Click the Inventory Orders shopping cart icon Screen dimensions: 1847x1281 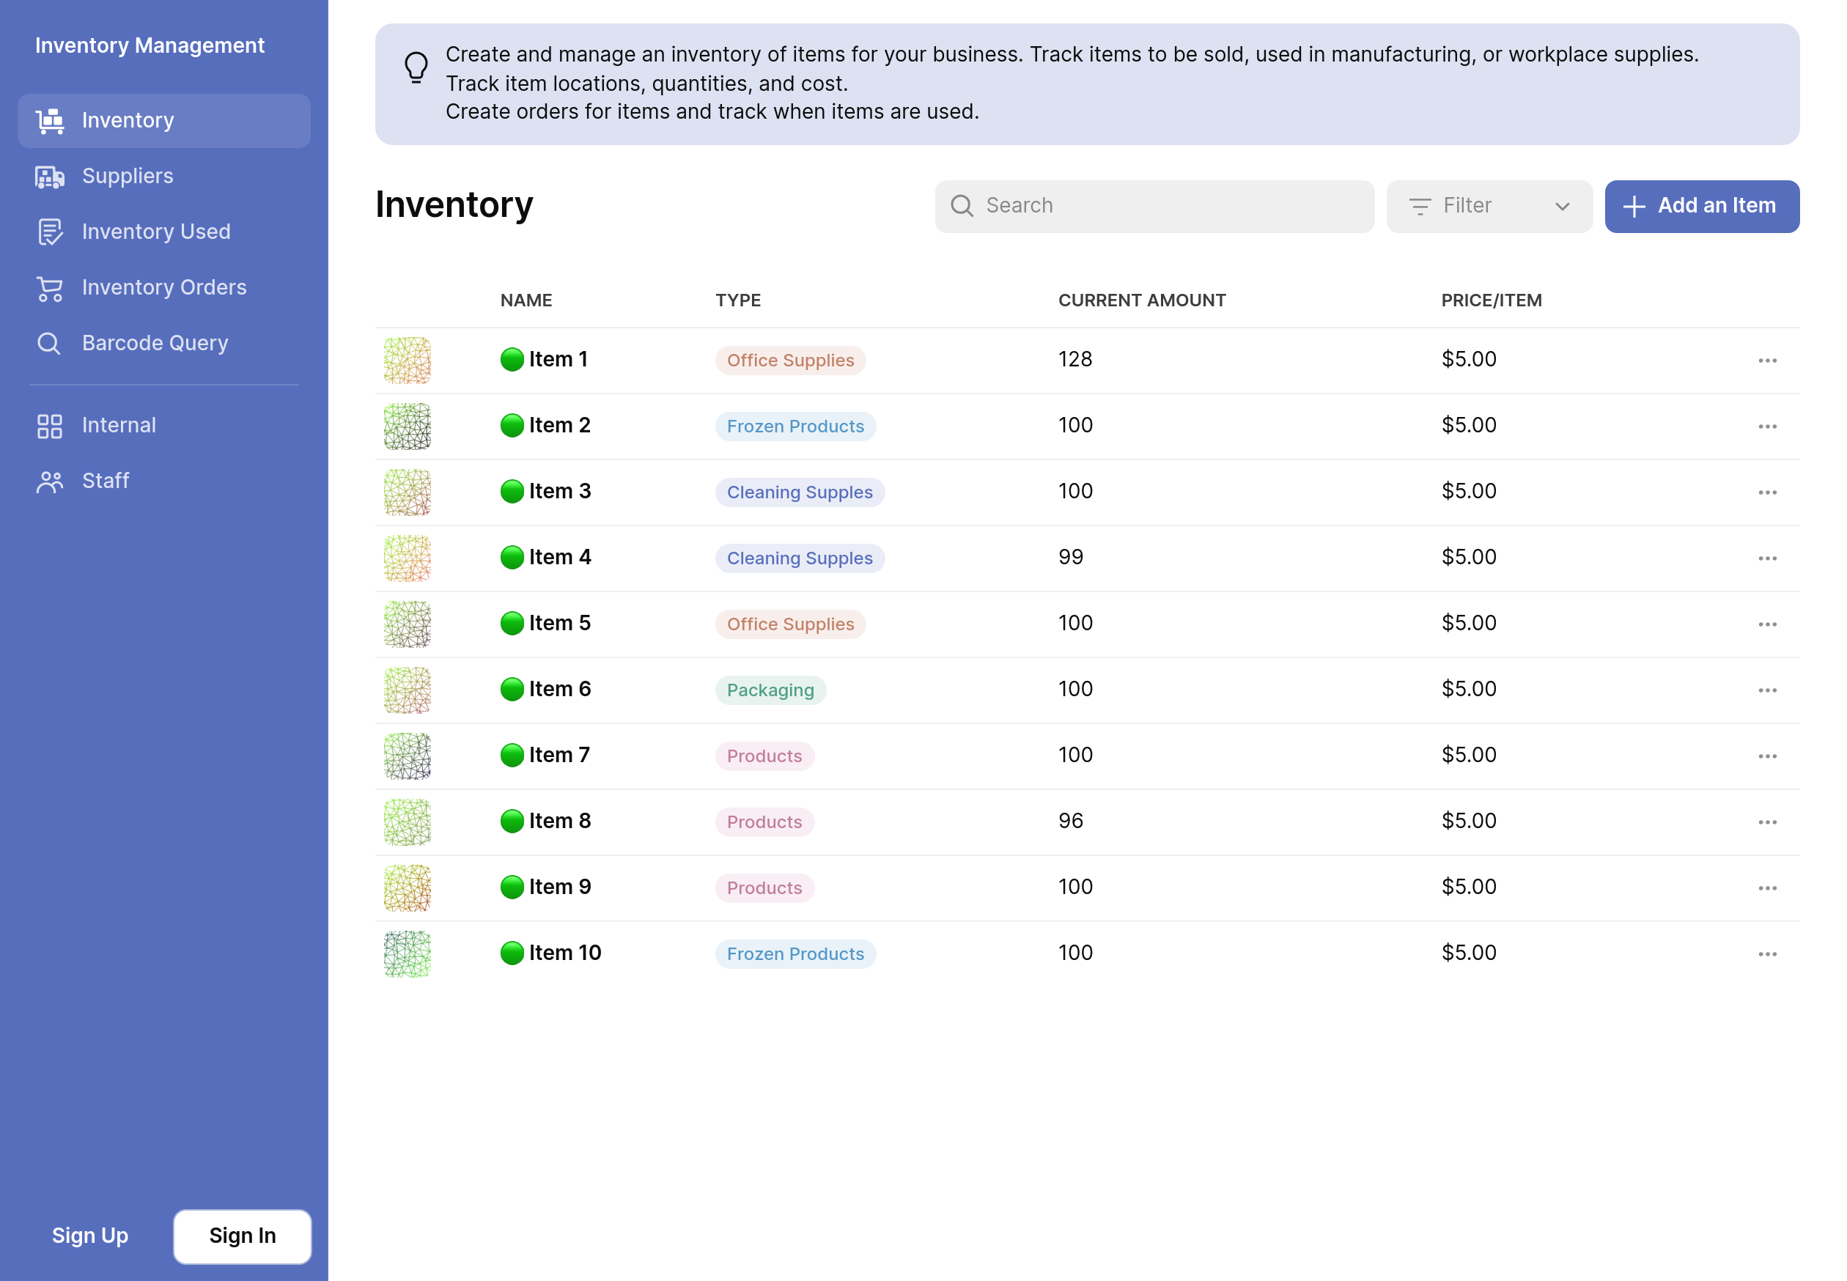pos(50,288)
